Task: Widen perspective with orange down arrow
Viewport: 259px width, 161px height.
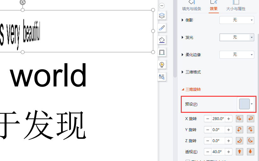Action: [x=250, y=152]
